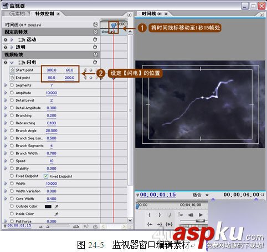Click the monitor timecode 00;00;01;15
Viewport: 267px width, 252px height.
point(158,195)
